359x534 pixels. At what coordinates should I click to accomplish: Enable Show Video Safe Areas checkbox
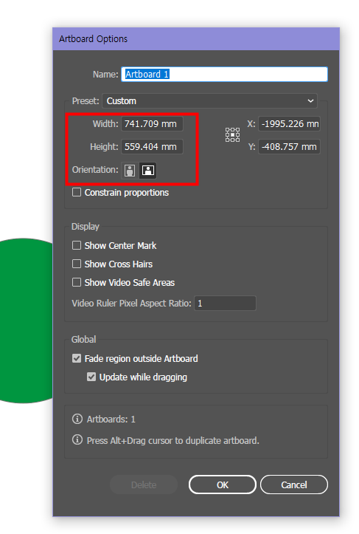[77, 282]
